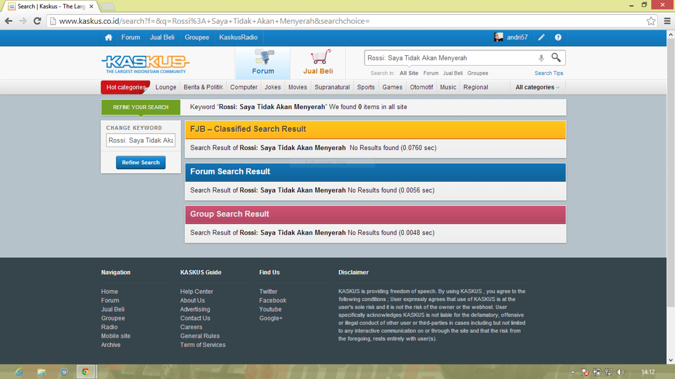Open Google+ link under Find Us
The height and width of the screenshot is (379, 675).
(271, 318)
